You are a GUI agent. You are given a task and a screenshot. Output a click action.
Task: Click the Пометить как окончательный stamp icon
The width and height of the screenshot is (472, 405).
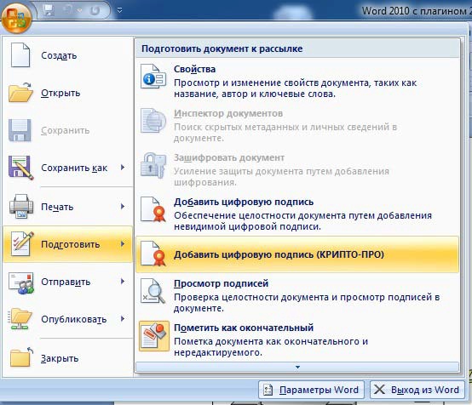point(154,336)
